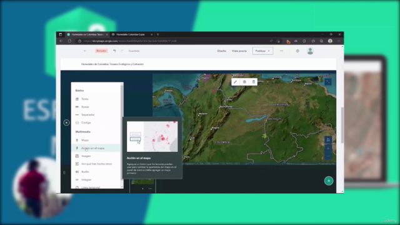Open map options gear icon
400x225 pixels.
pos(244,82)
